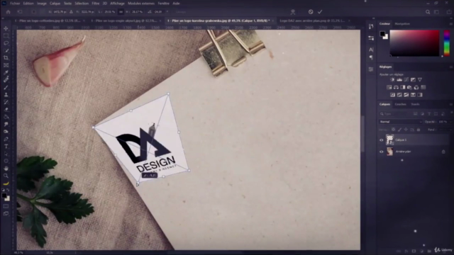
Task: Select the Hand tool
Action: pos(6,169)
